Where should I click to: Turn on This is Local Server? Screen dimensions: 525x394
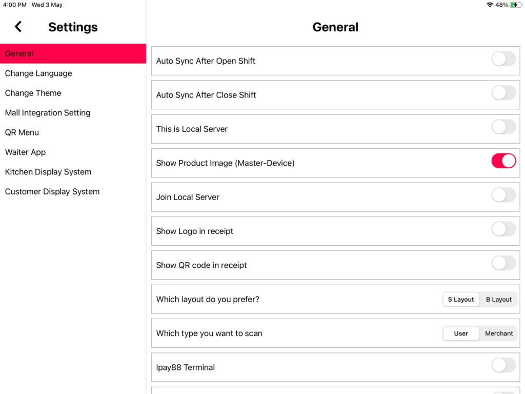pyautogui.click(x=503, y=127)
